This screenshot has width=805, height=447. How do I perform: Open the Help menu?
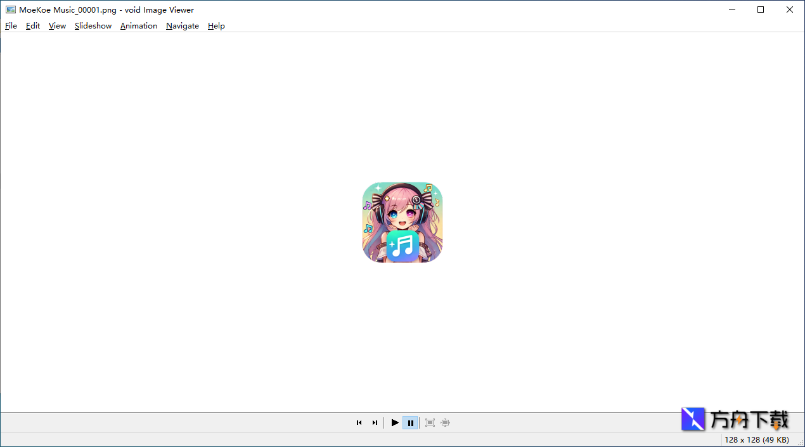[216, 25]
